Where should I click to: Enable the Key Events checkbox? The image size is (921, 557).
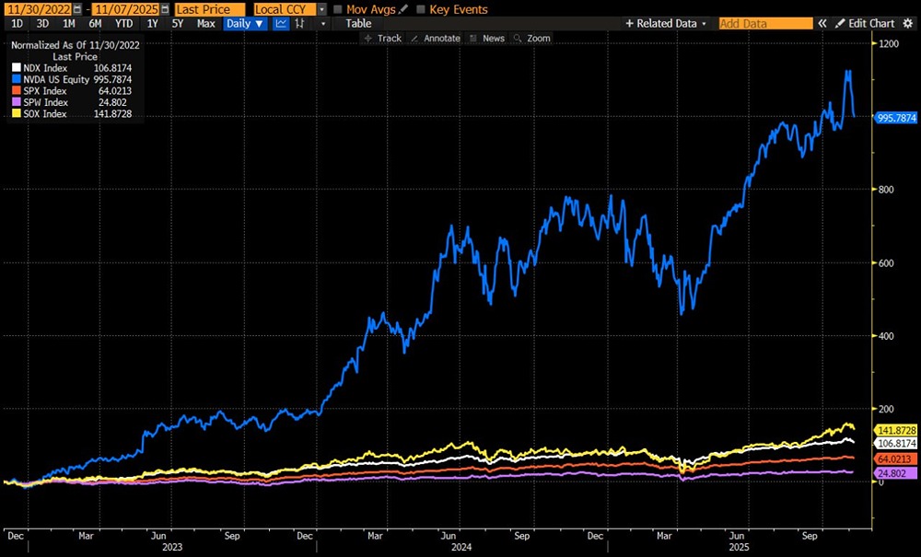click(422, 9)
